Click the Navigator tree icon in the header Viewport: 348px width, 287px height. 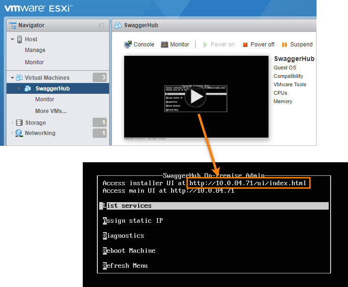[13, 25]
